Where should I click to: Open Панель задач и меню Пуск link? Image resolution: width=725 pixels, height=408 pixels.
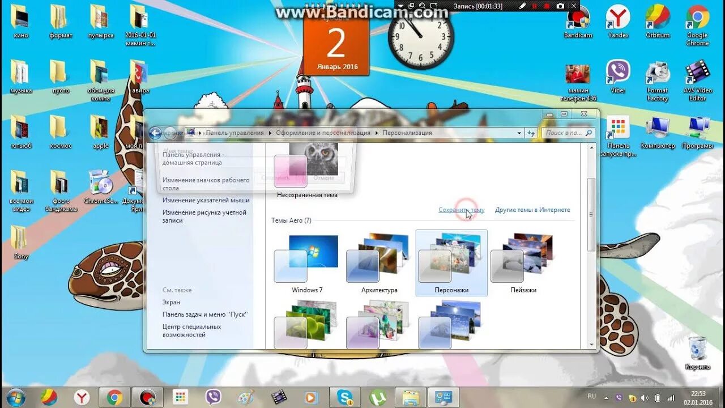[205, 314]
